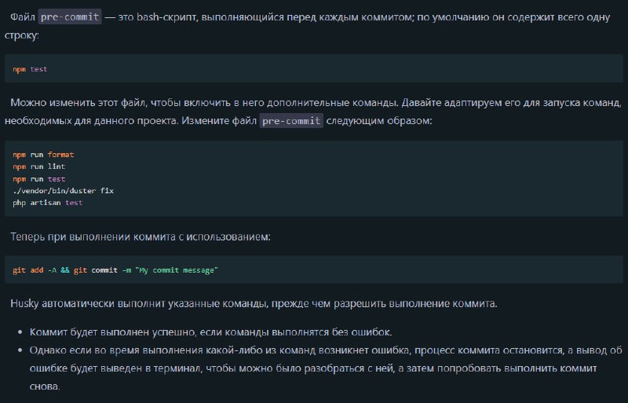The height and width of the screenshot is (403, 628).
Task: Click the paragraph starting 'Можно изменить этот файл'
Action: click(312, 112)
